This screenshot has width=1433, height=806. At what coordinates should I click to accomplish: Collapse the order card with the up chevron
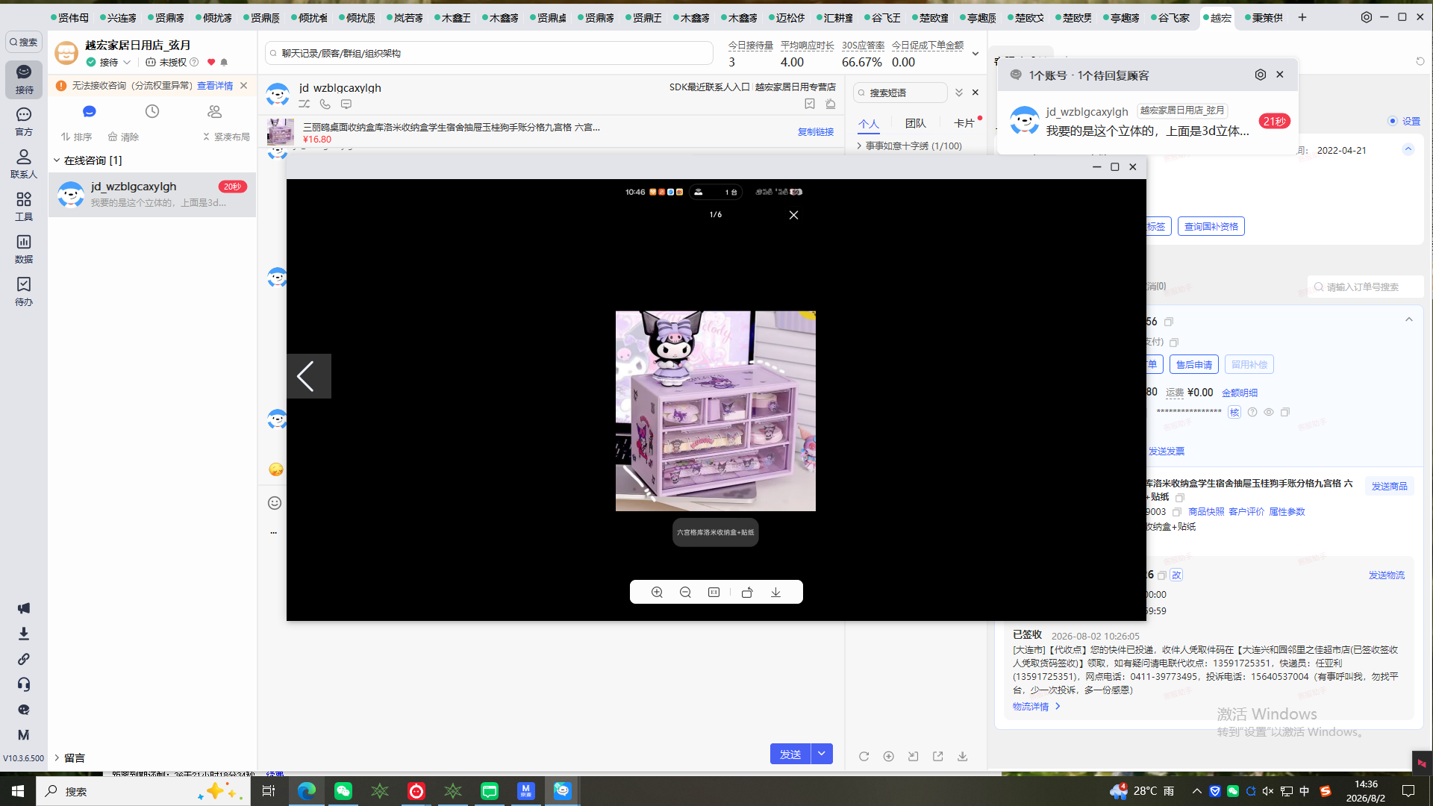[1409, 319]
